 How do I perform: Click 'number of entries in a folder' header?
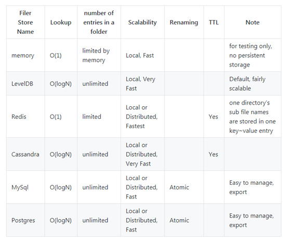(x=99, y=22)
